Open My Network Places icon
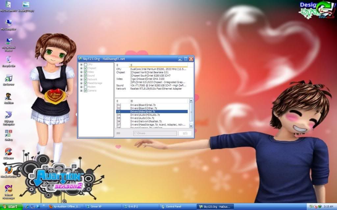 (x=9, y=44)
